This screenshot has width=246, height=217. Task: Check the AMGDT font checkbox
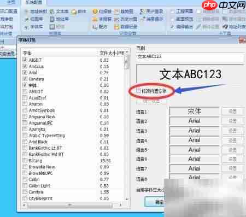click(25, 91)
